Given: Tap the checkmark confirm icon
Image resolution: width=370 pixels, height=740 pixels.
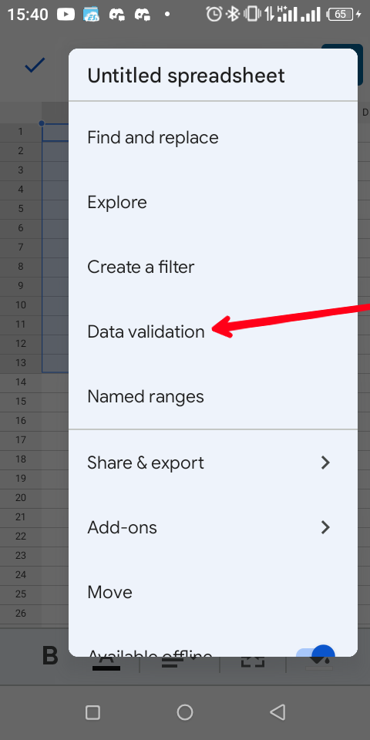Looking at the screenshot, I should click(x=35, y=66).
